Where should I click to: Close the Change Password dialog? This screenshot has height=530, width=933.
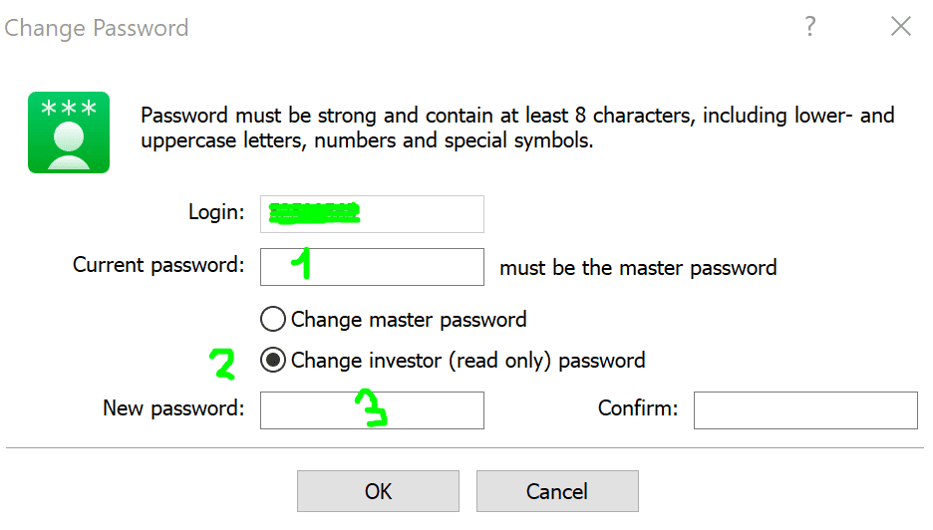(x=901, y=27)
